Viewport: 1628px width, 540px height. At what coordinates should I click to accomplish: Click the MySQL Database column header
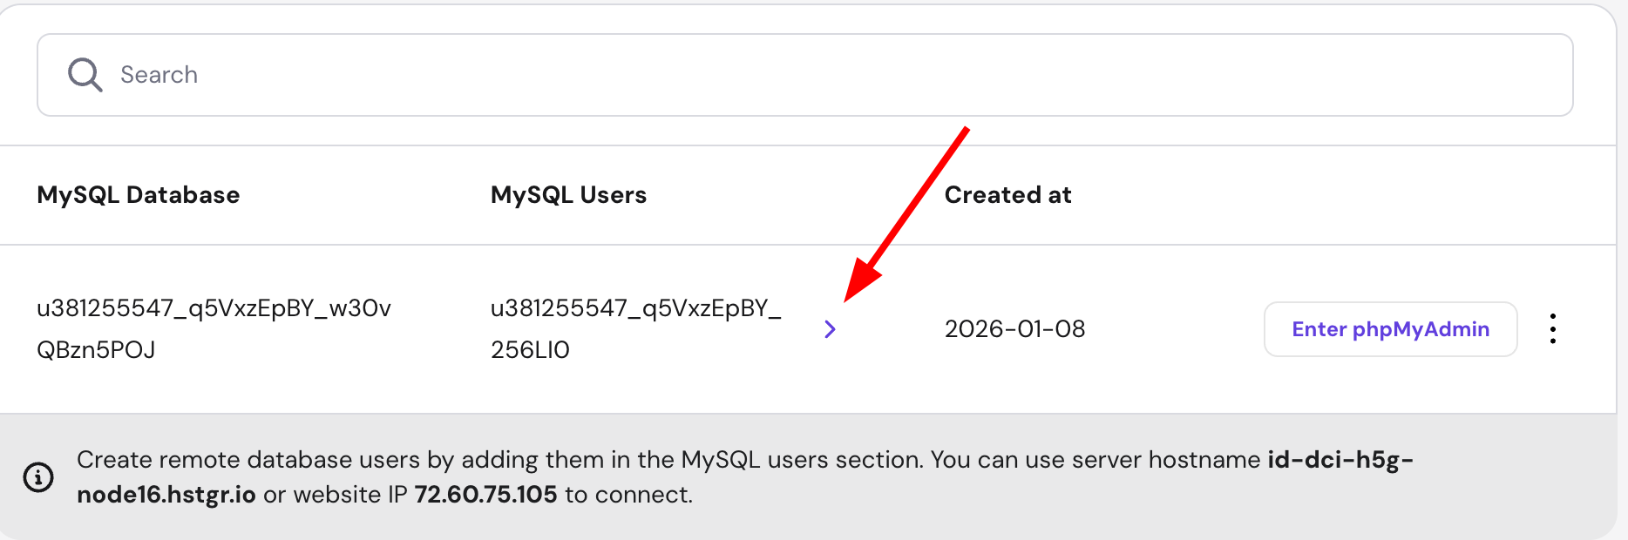(138, 195)
